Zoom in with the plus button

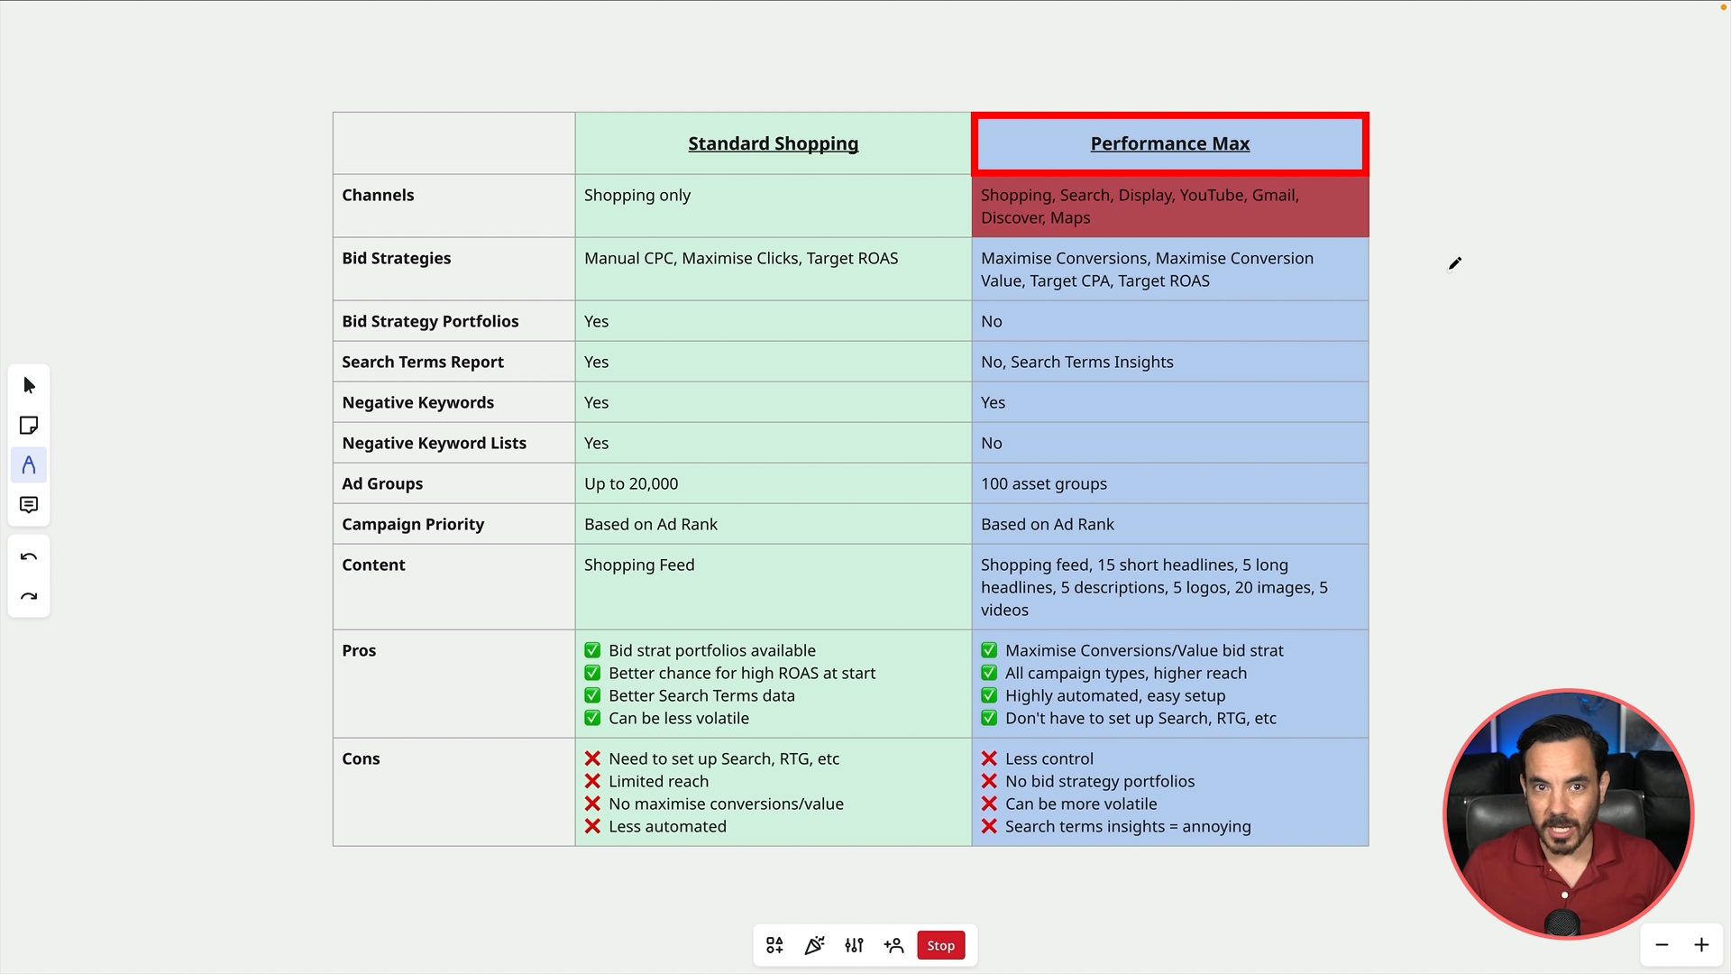pyautogui.click(x=1701, y=945)
